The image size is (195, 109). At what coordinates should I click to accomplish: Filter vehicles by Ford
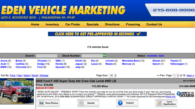(40, 67)
